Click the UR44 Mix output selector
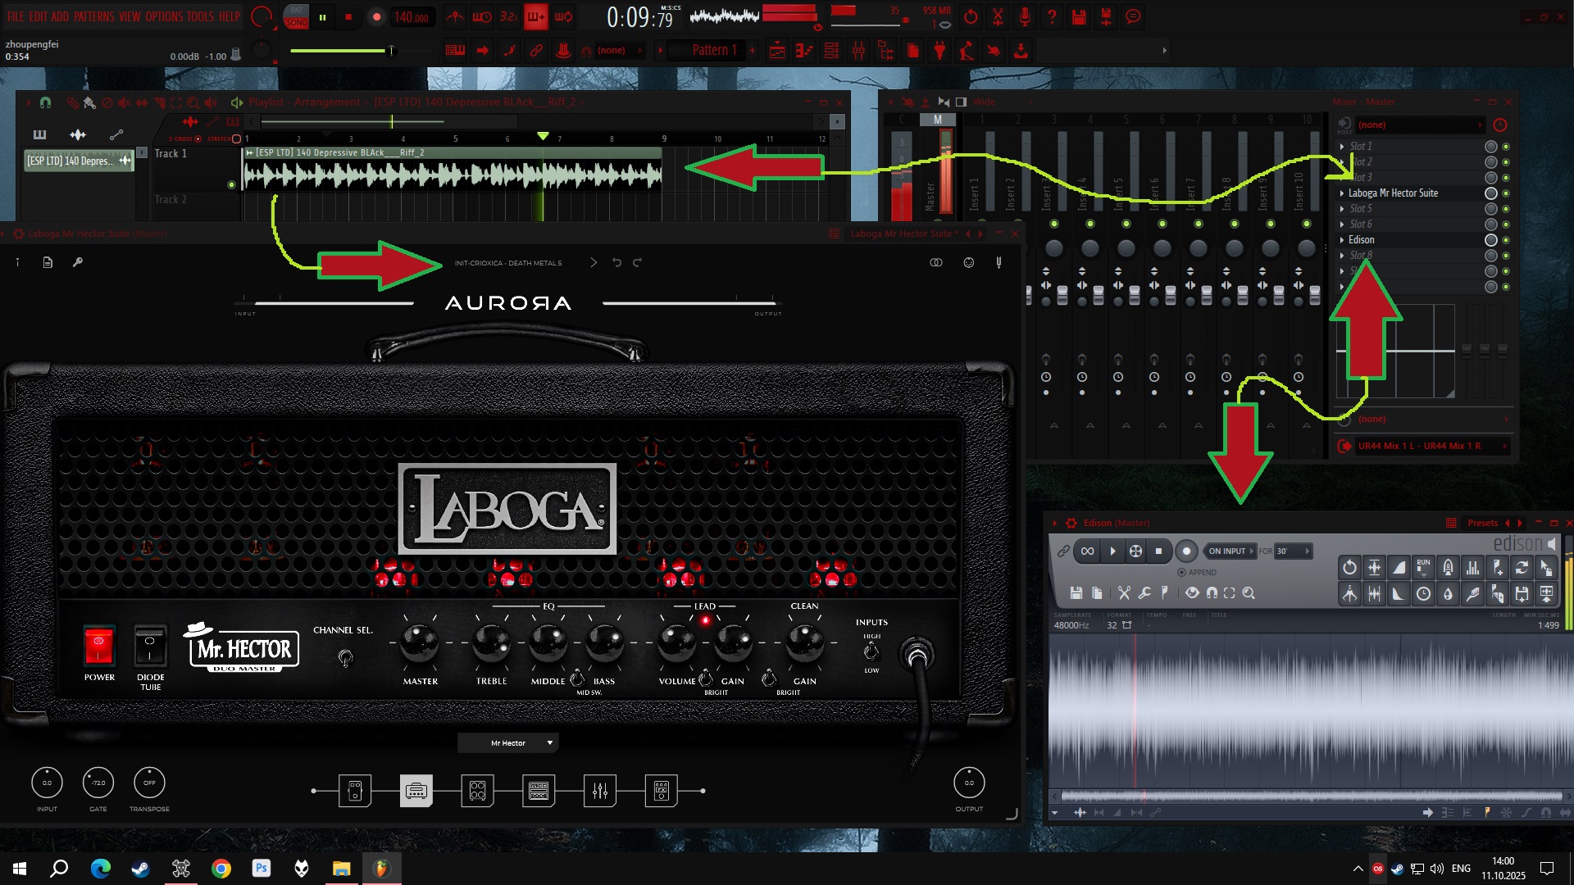Image resolution: width=1574 pixels, height=885 pixels. pos(1419,446)
